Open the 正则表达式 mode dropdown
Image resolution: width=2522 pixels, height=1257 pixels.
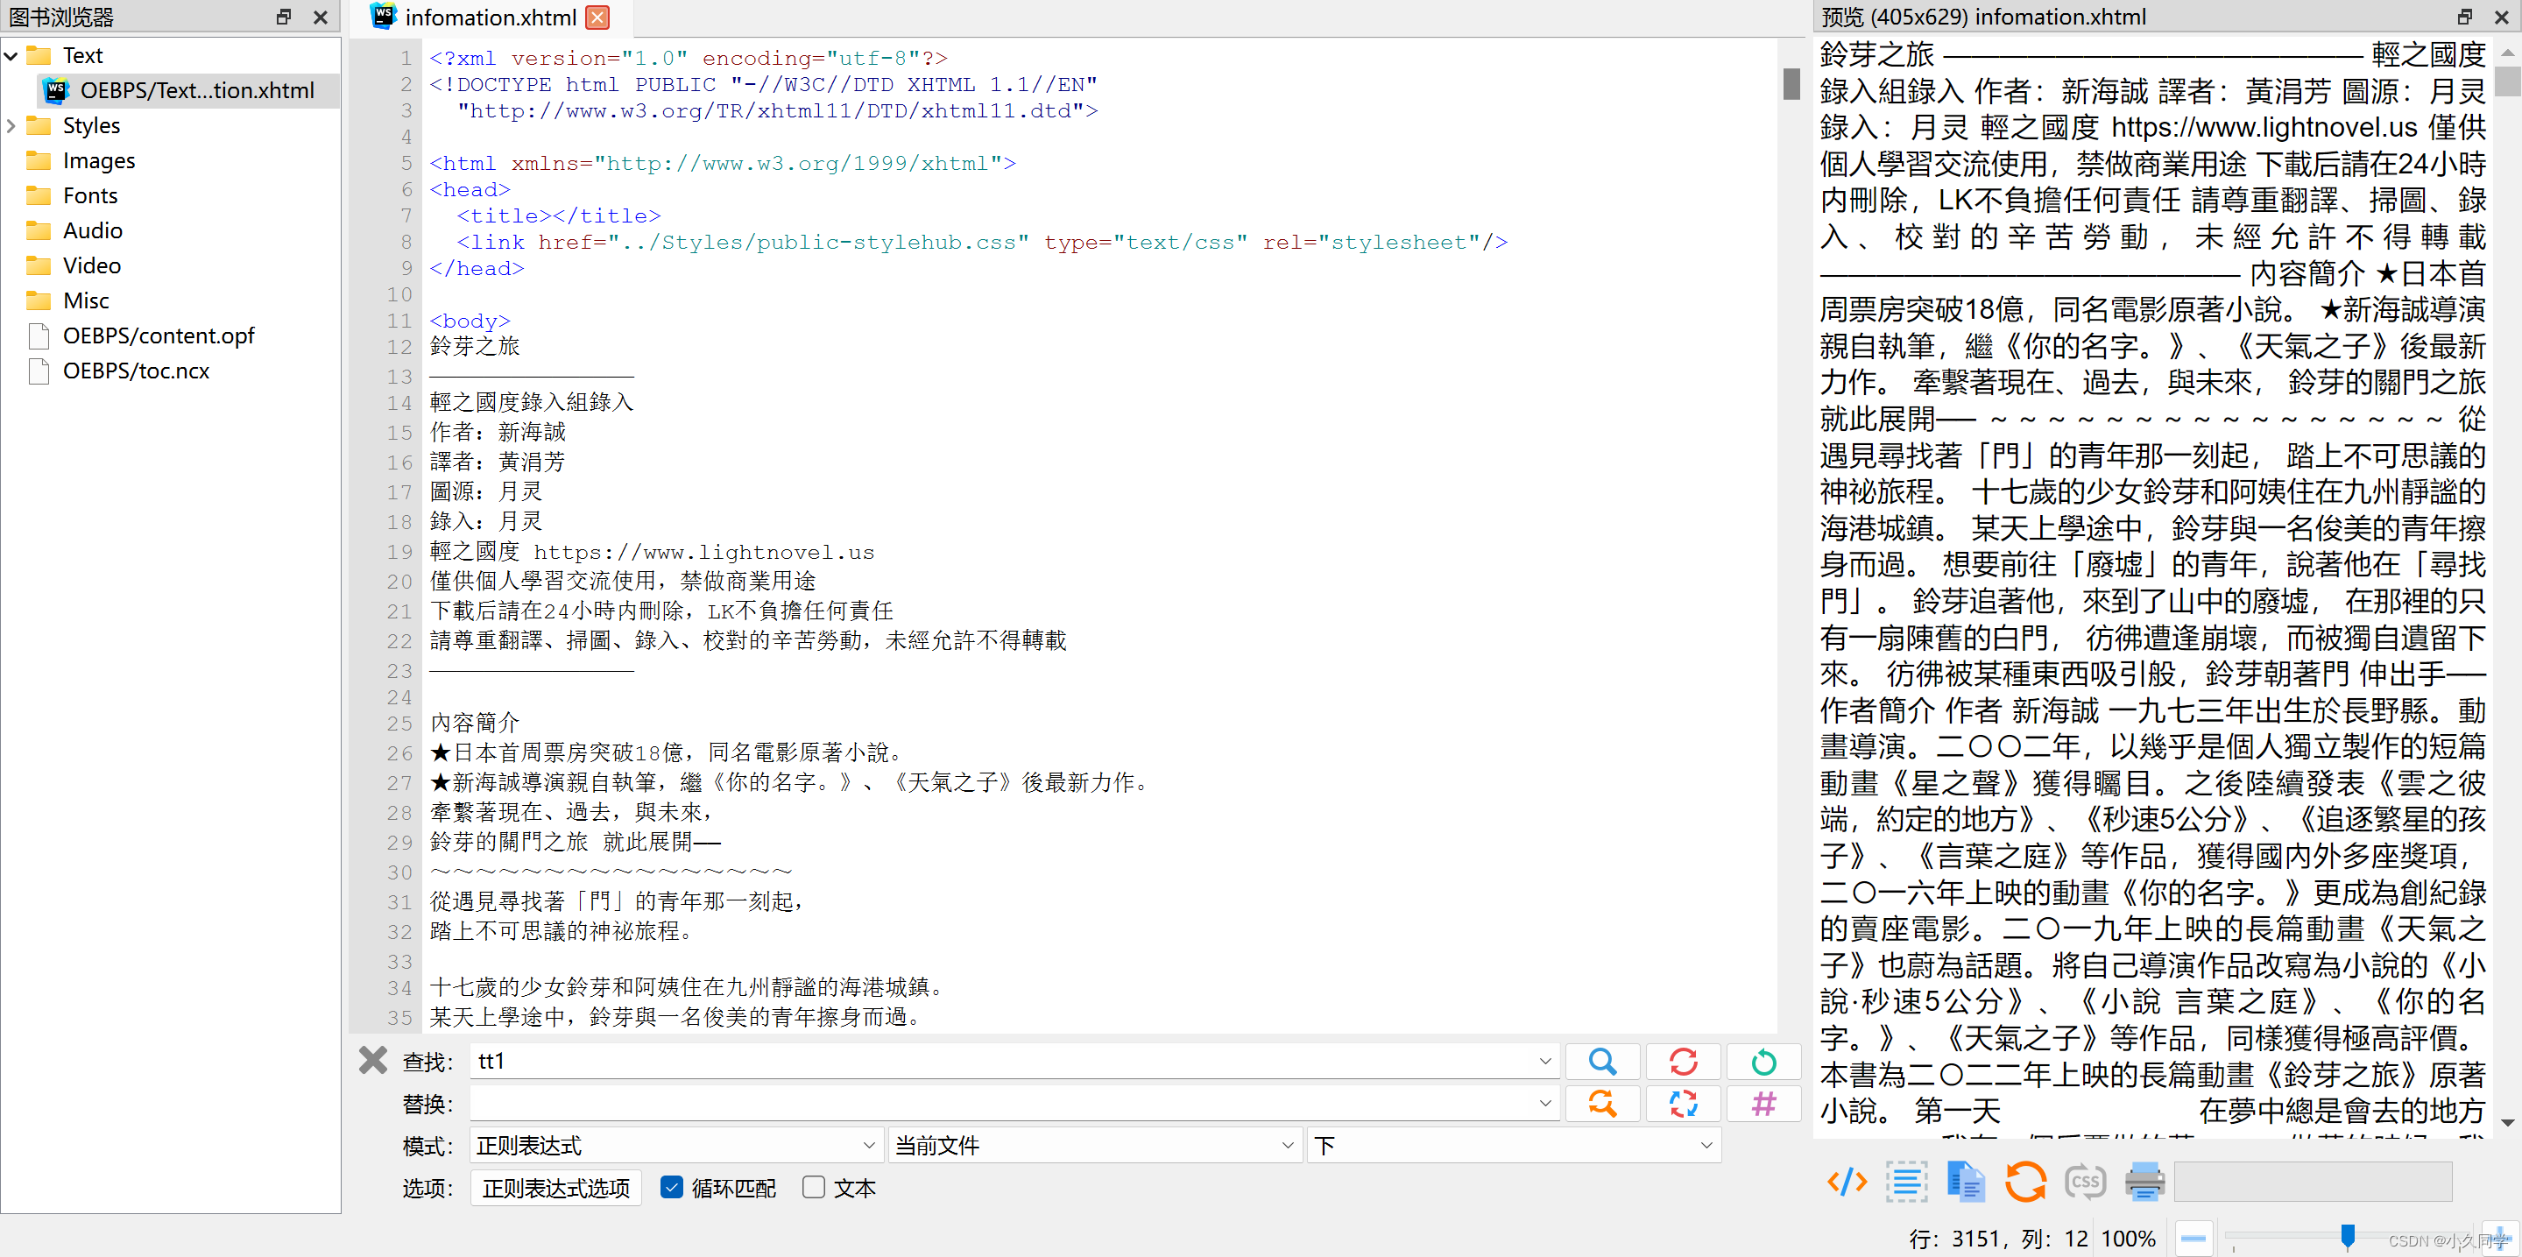point(675,1146)
